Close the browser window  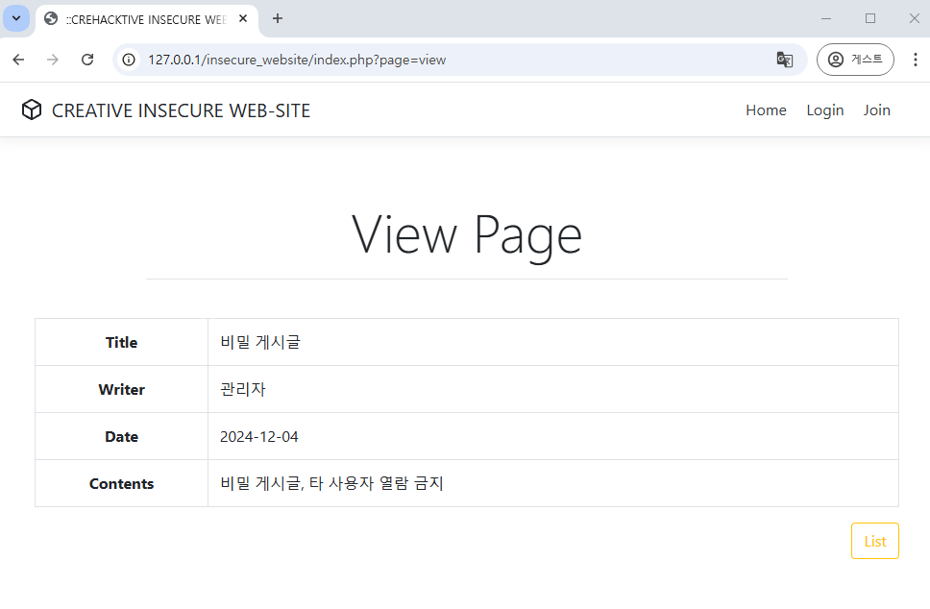click(914, 18)
